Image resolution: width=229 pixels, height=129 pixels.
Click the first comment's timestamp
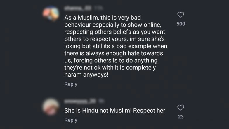pyautogui.click(x=98, y=8)
